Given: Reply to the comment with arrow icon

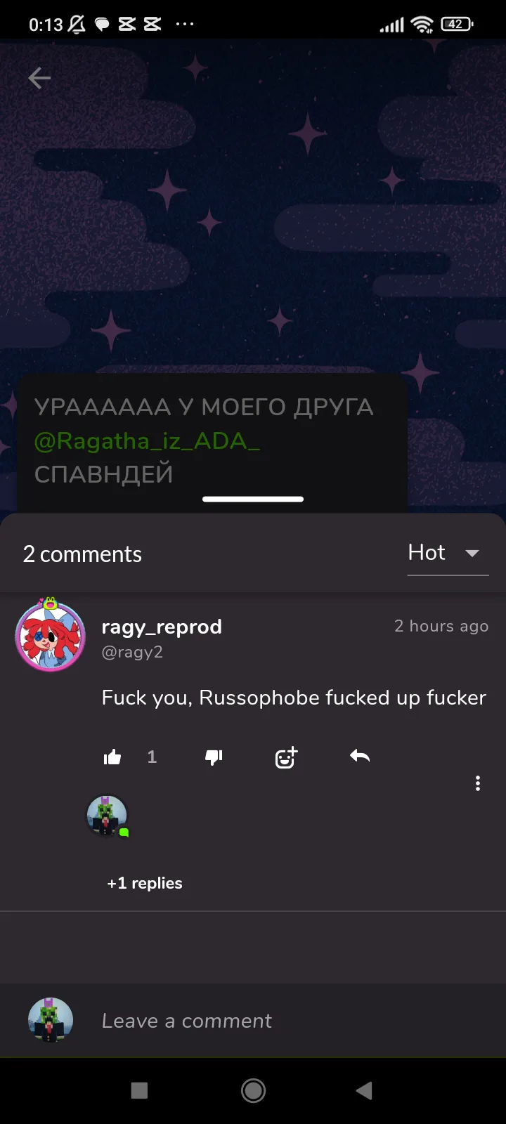Looking at the screenshot, I should click(x=360, y=757).
